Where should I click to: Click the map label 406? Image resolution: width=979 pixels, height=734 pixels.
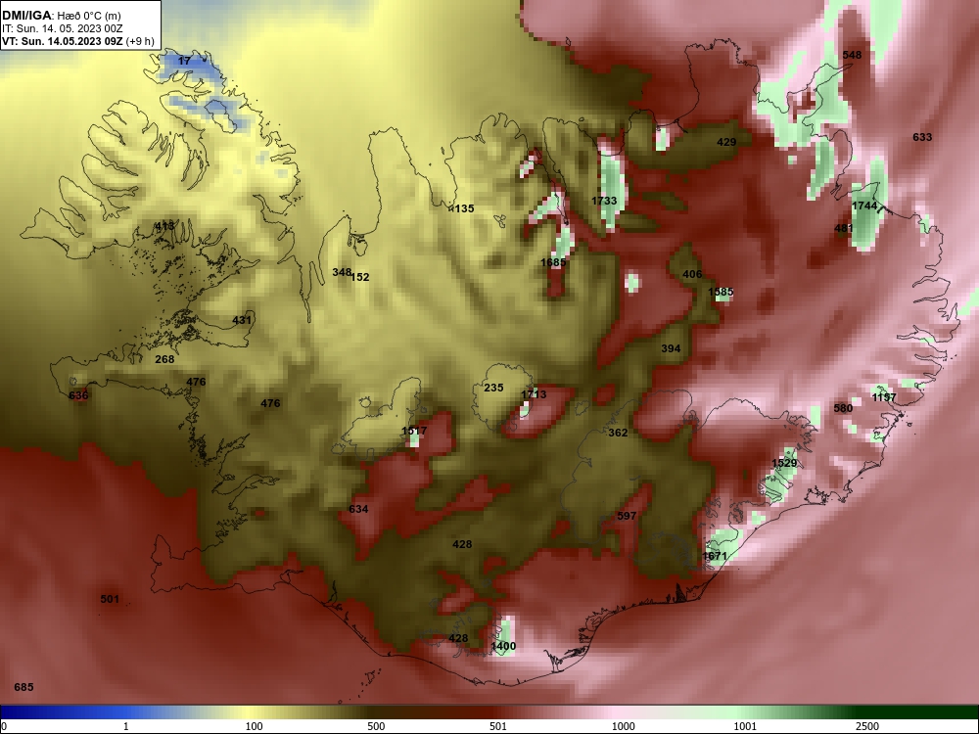[x=692, y=274]
